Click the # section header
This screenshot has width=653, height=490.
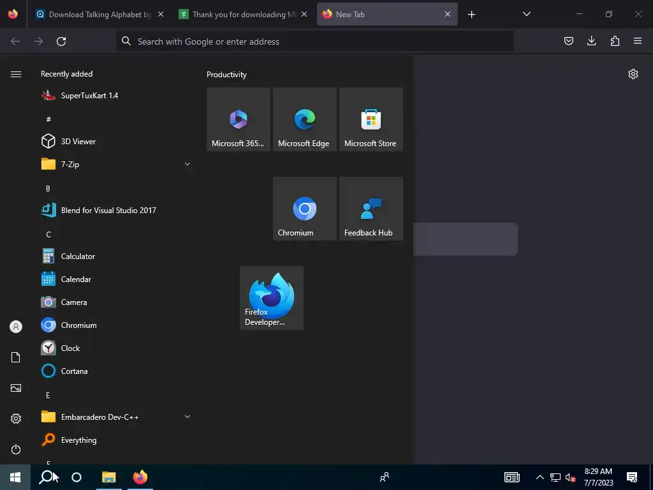[48, 119]
